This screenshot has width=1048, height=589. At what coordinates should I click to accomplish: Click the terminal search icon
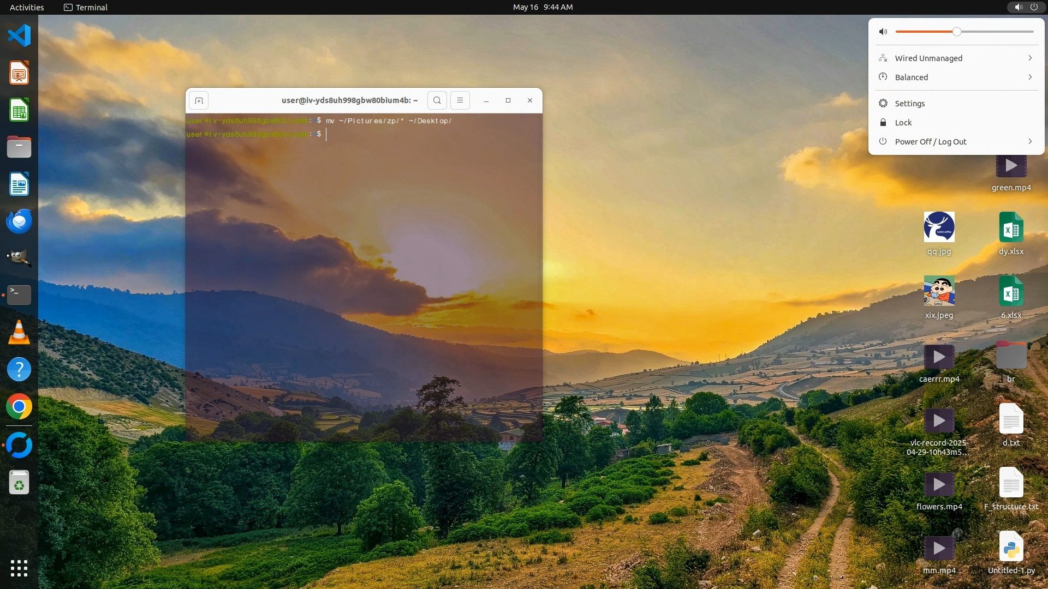(437, 100)
